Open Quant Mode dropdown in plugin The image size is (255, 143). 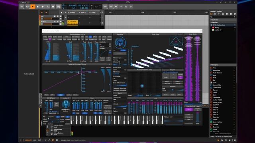click(120, 97)
